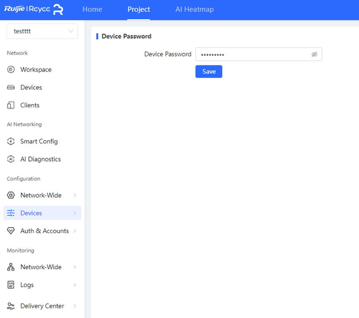
Task: Save the device password
Action: point(209,72)
